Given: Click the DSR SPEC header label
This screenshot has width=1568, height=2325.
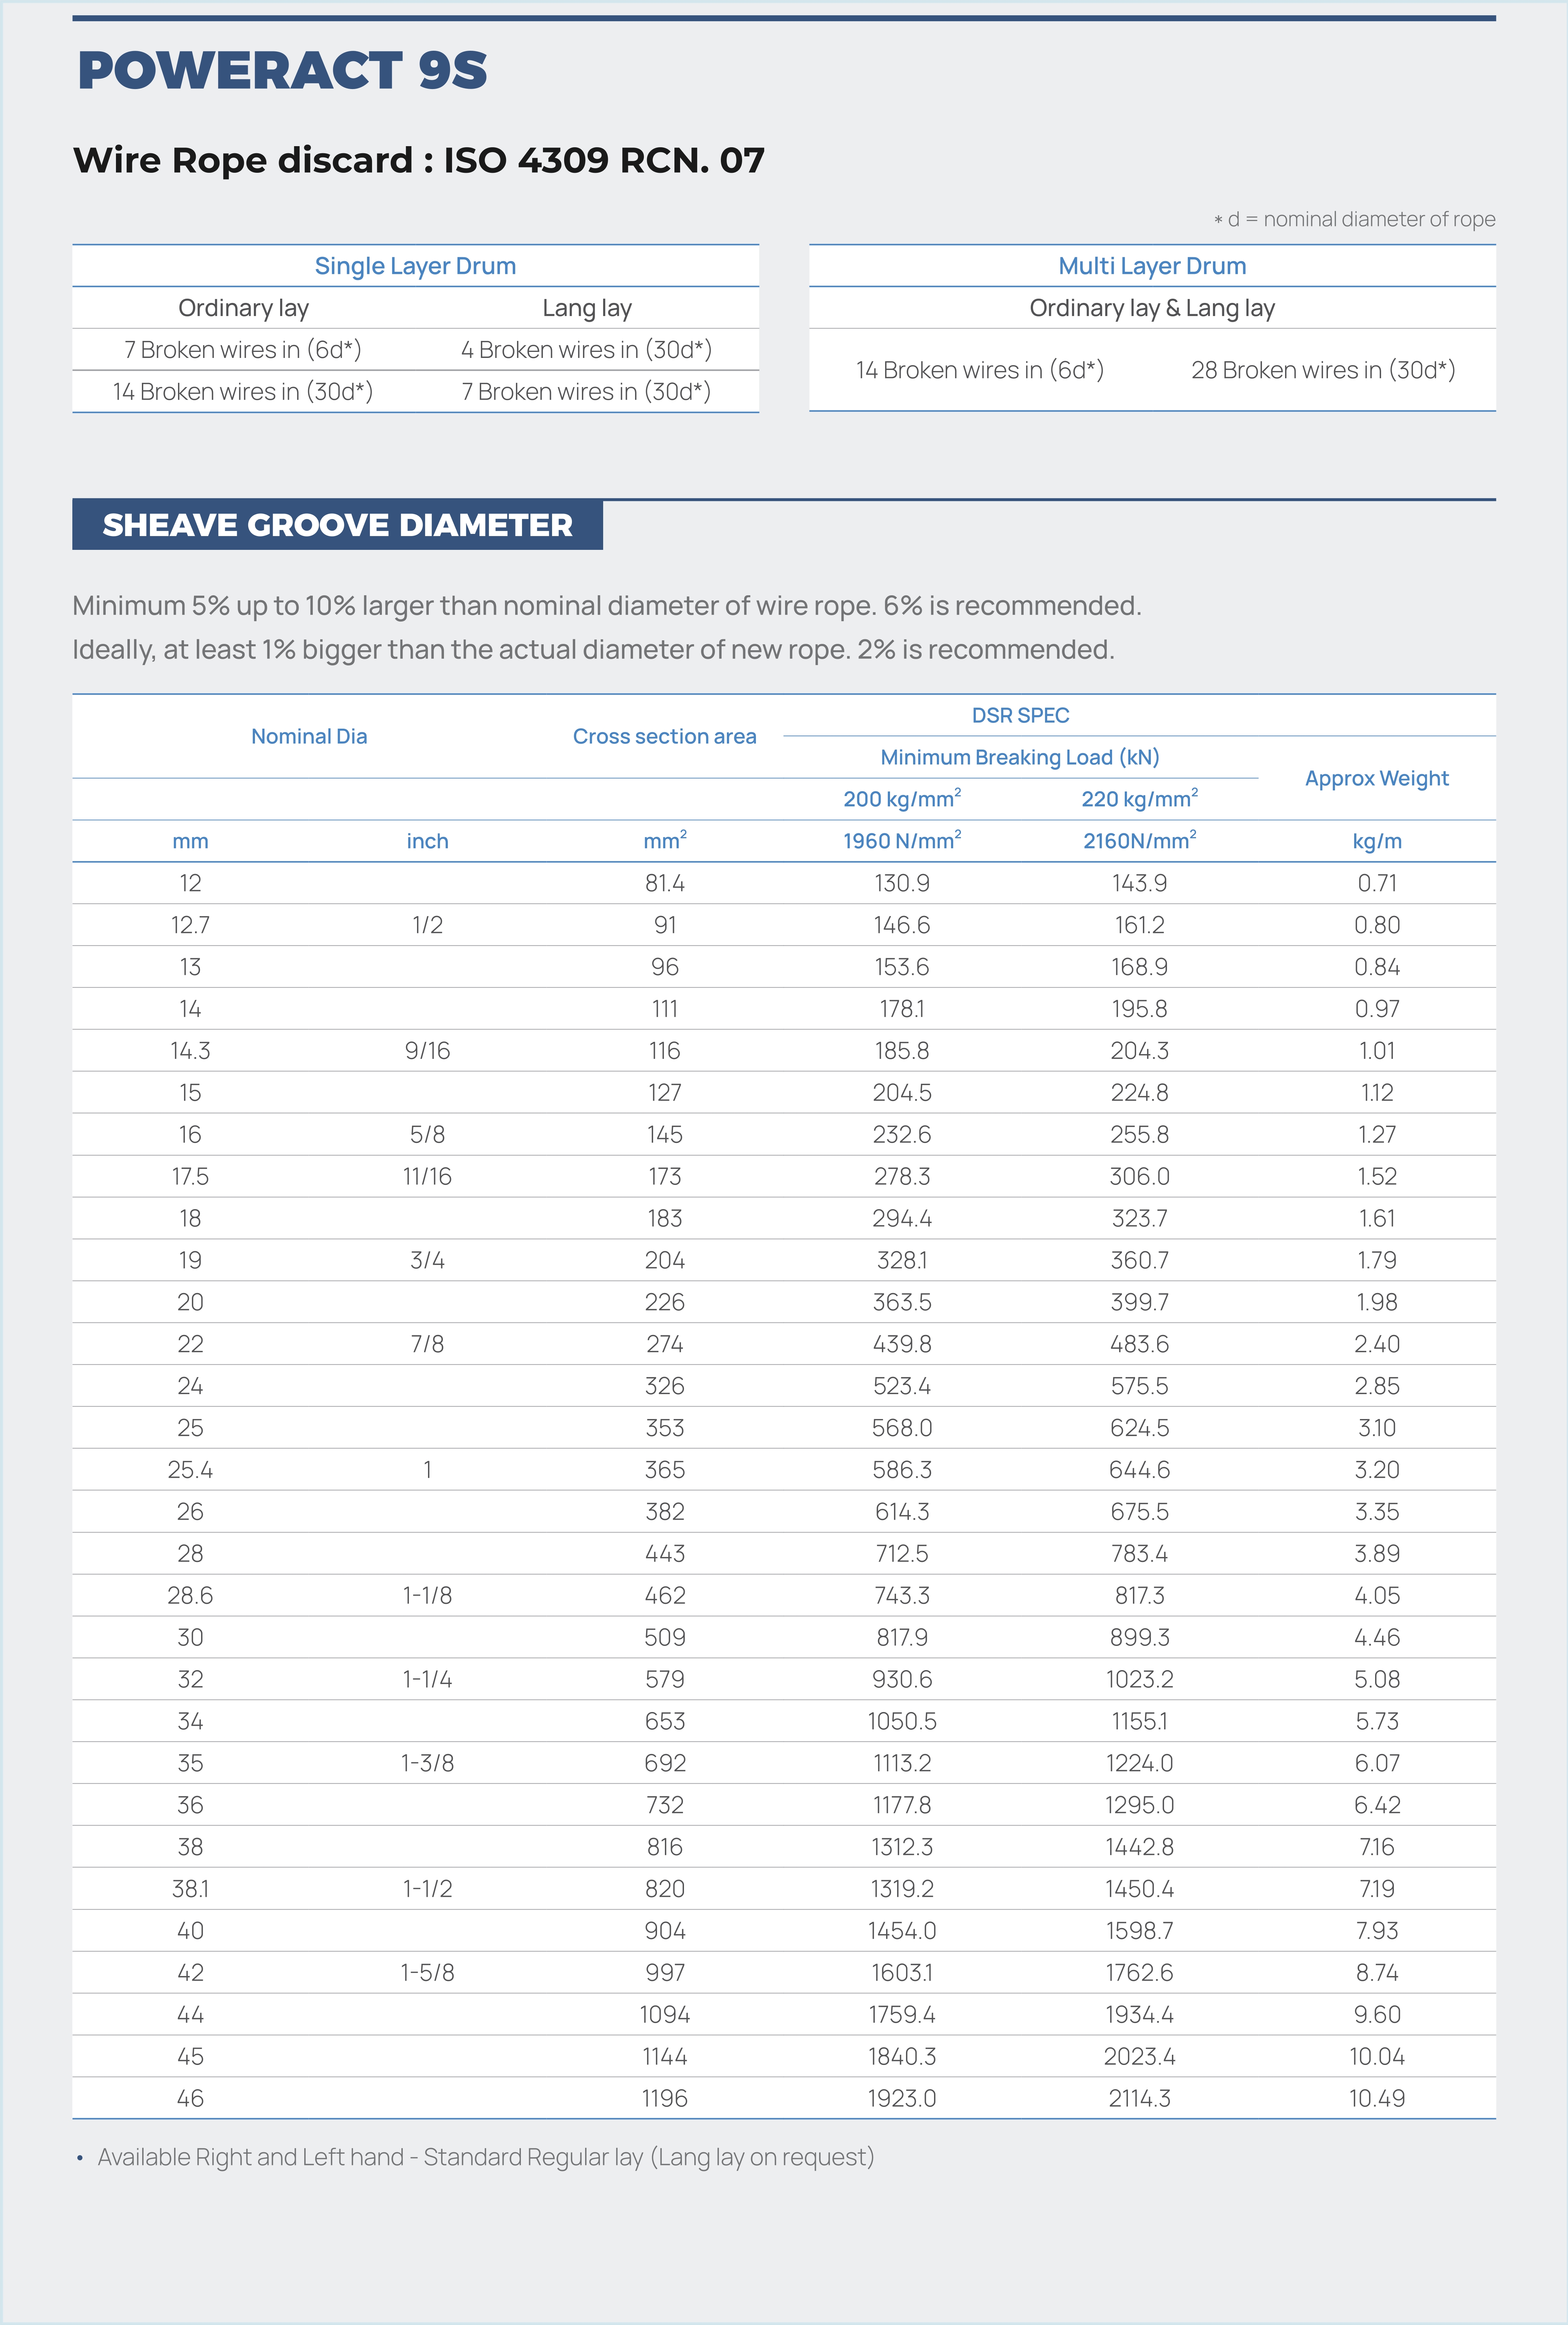Looking at the screenshot, I should click(1020, 715).
